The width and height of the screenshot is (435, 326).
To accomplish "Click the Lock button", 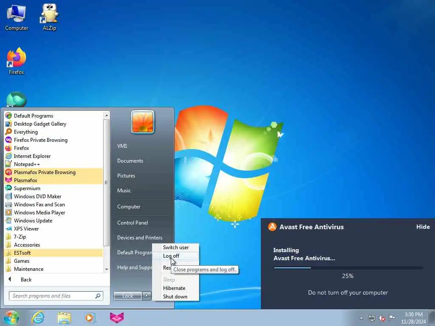I will [128, 296].
